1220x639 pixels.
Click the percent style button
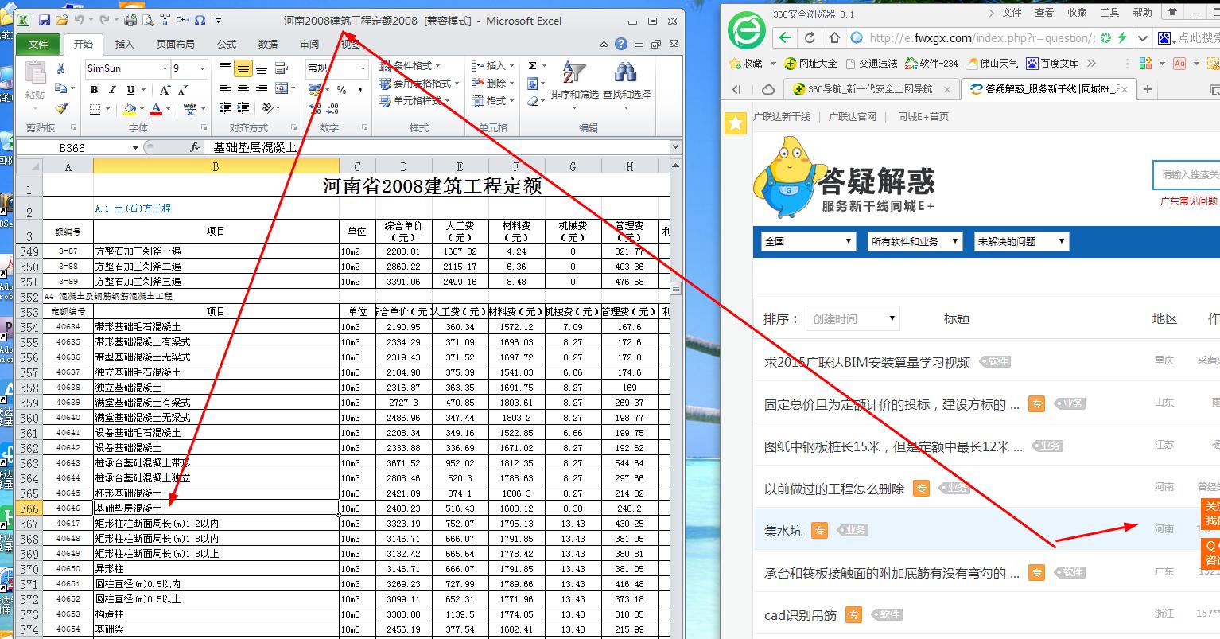pos(341,90)
